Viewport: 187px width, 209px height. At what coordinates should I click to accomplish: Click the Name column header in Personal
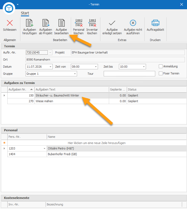[x=116, y=137]
